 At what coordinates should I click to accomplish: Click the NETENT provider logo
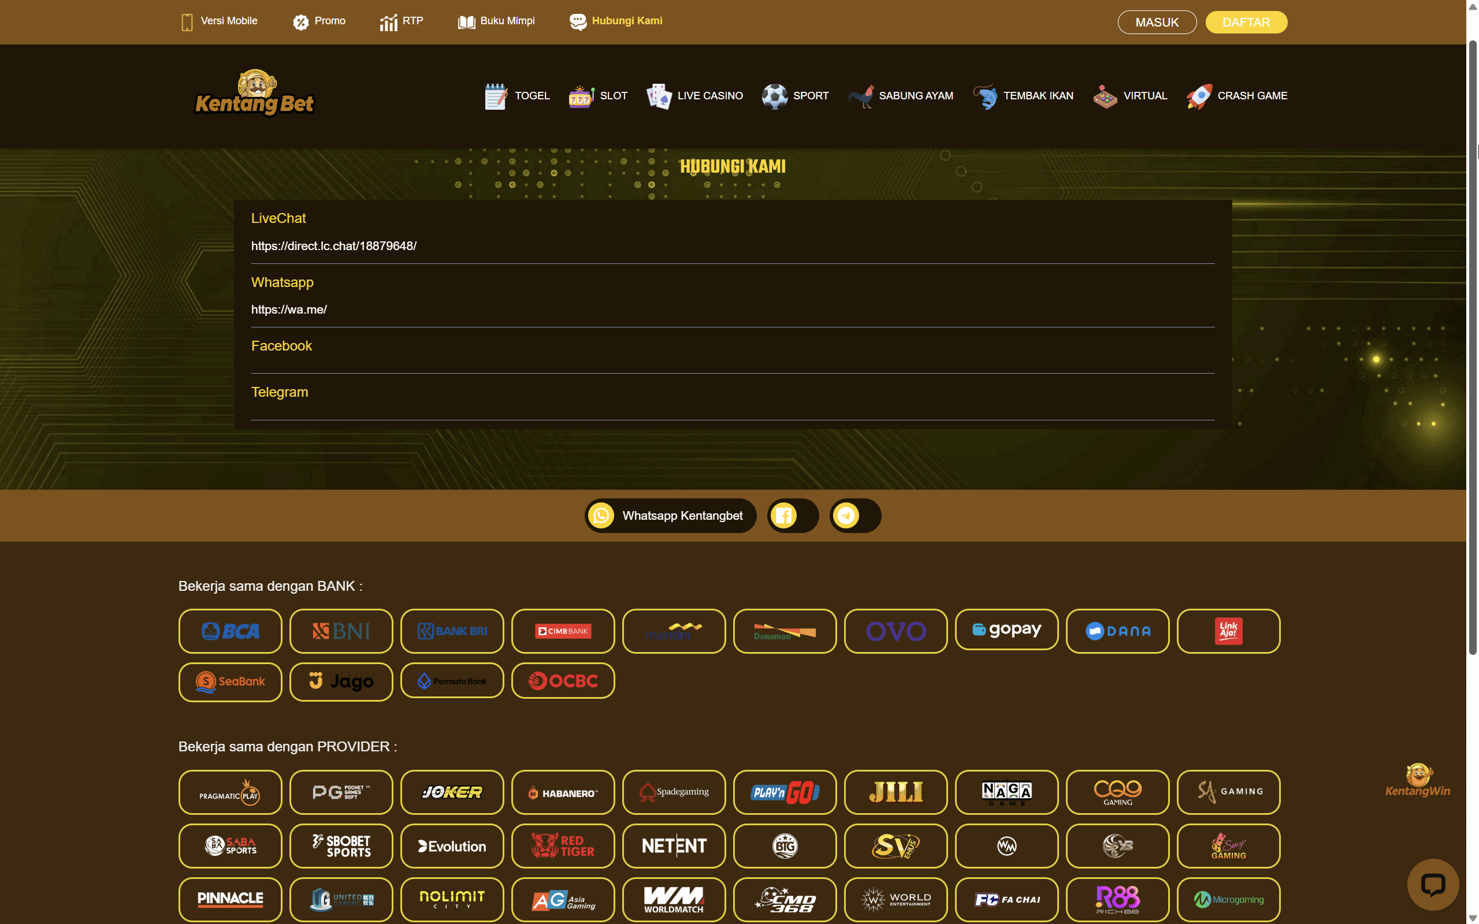(674, 847)
